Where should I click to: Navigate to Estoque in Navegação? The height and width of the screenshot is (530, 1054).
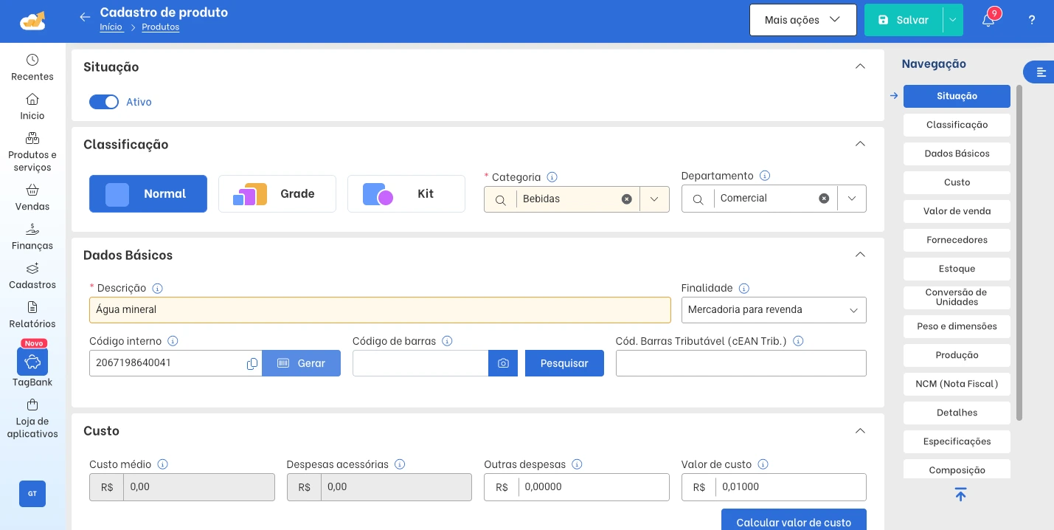pyautogui.click(x=957, y=269)
